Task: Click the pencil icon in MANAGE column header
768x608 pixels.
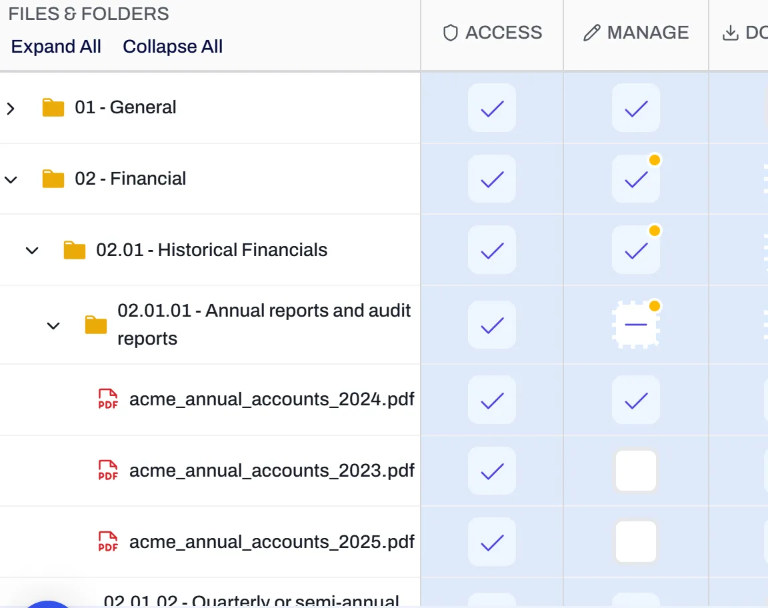Action: coord(592,31)
